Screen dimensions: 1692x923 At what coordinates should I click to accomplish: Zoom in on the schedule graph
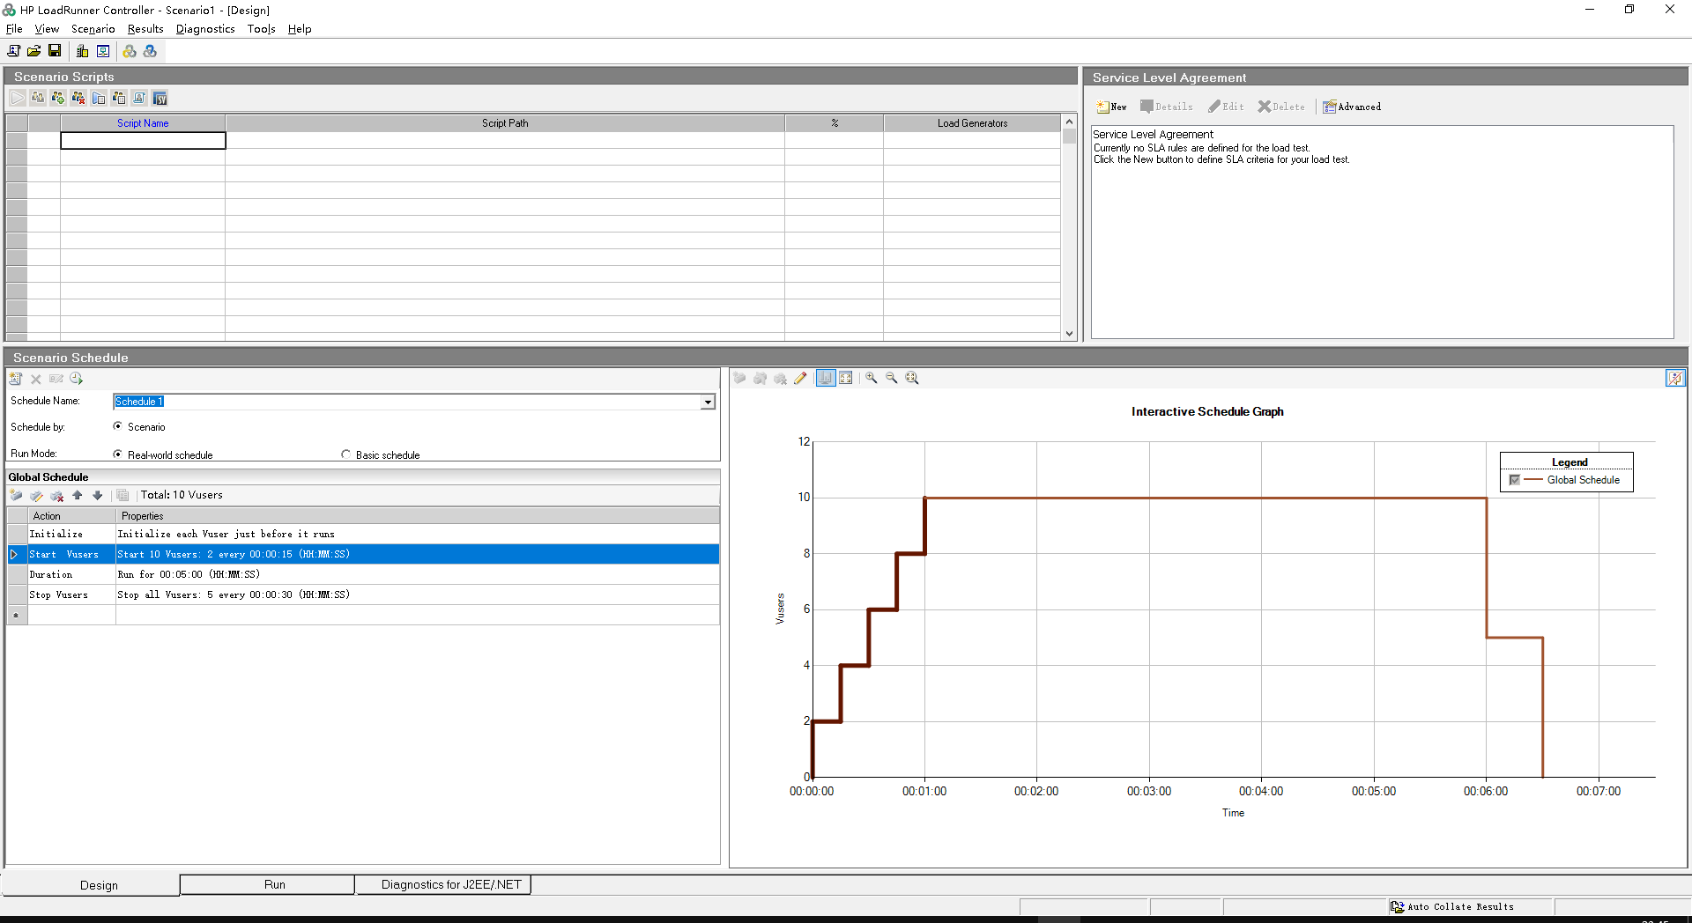point(872,378)
